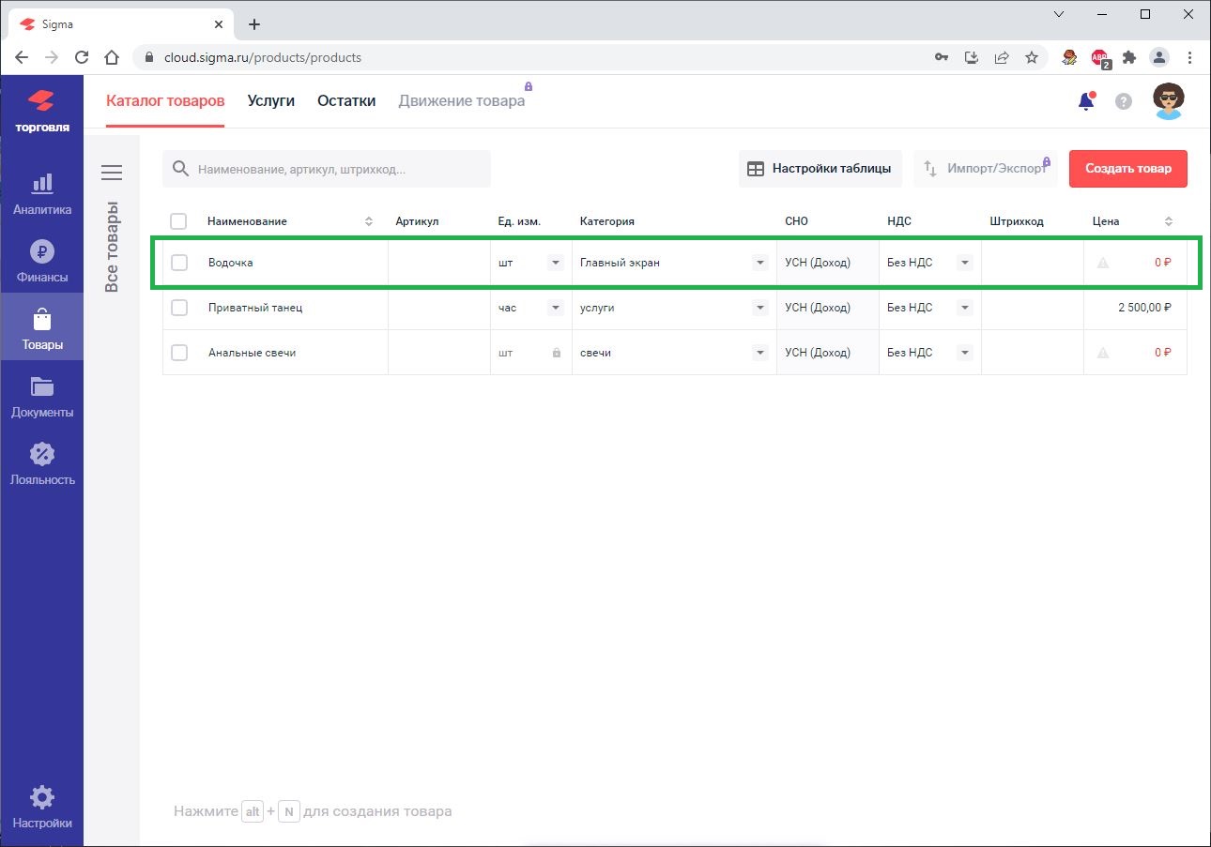Open Аналитика section in sidebar
Image resolution: width=1211 pixels, height=847 pixels.
pos(42,192)
